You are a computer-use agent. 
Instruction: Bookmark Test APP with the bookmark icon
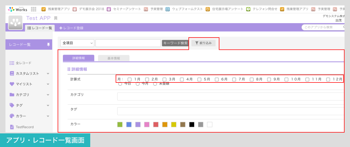(x=56, y=18)
